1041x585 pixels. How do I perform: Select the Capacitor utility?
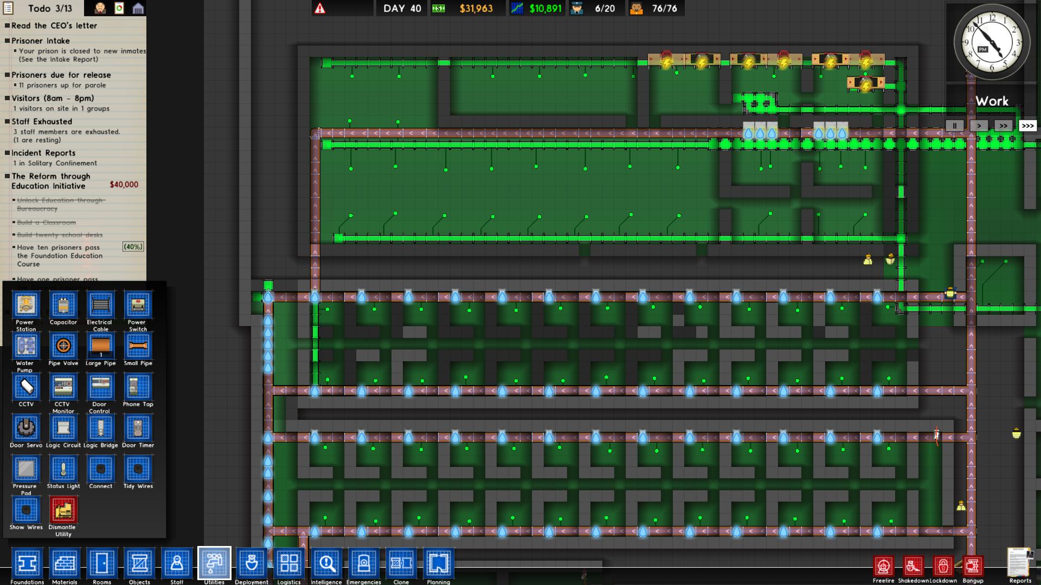[63, 304]
